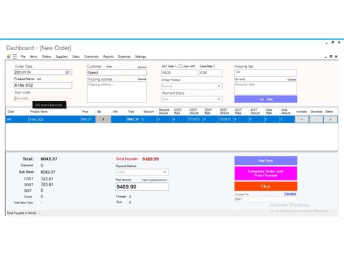Click the Customer field showing Guest

[x=117, y=72]
